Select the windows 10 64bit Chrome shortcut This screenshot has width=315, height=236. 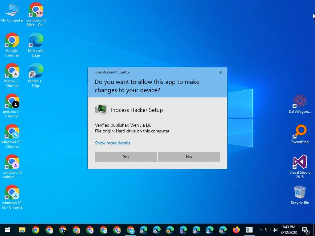tap(36, 15)
